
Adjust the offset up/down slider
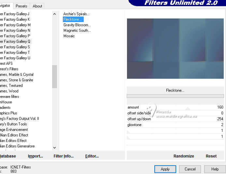(x=175, y=119)
